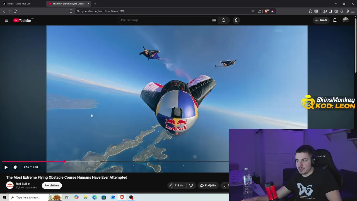Open the tab search icon in toolbar
Viewport: 357px width, 201px height.
[316, 11]
